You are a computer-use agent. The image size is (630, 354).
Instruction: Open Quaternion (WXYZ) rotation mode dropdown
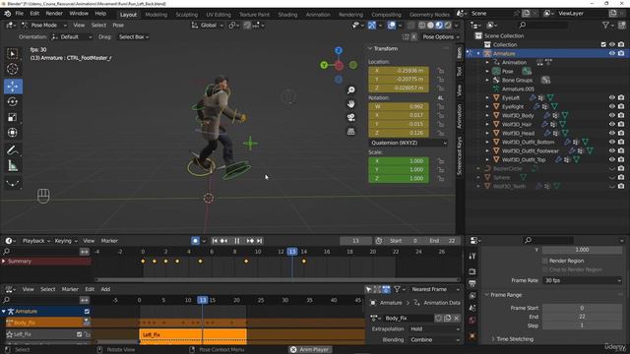click(x=409, y=143)
